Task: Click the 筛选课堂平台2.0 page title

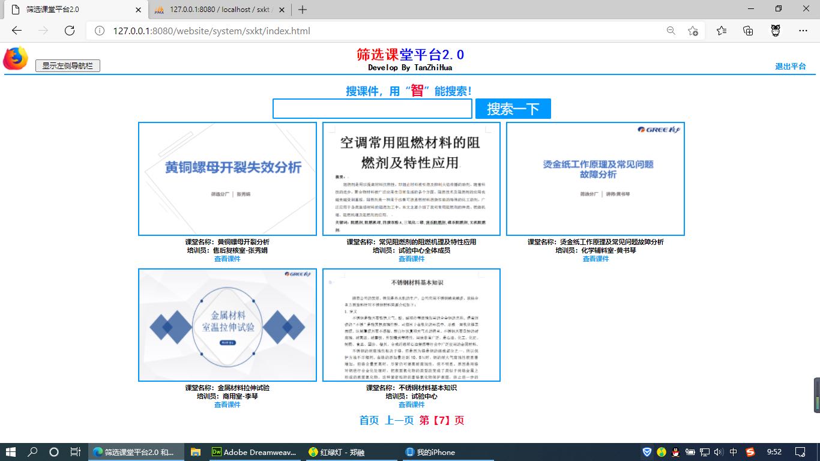Action: (411, 55)
